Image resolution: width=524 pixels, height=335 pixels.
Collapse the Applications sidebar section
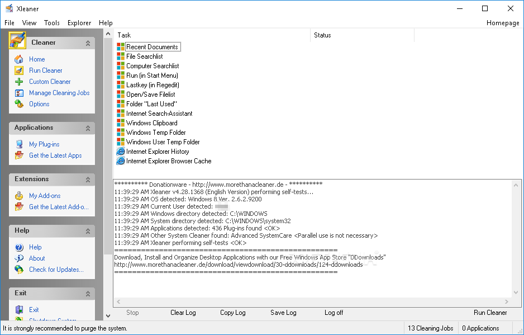[88, 128]
